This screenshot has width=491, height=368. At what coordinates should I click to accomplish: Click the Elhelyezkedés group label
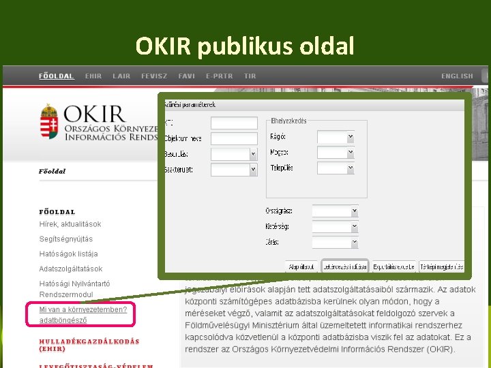(288, 121)
